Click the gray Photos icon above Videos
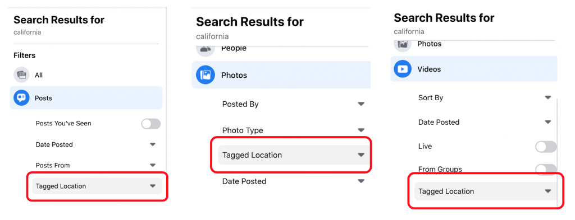Image resolution: width=575 pixels, height=220 pixels. click(403, 44)
